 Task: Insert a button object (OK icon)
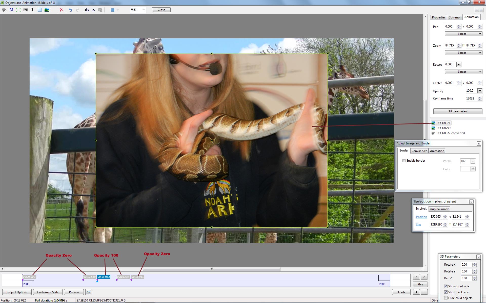click(x=26, y=10)
